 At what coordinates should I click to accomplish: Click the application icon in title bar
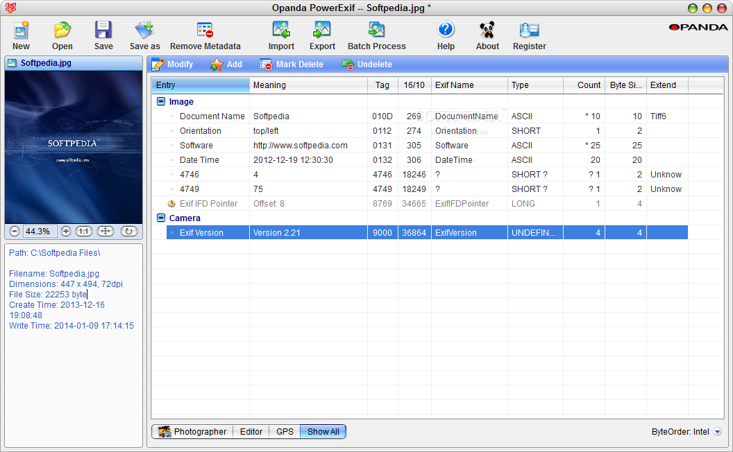10,8
